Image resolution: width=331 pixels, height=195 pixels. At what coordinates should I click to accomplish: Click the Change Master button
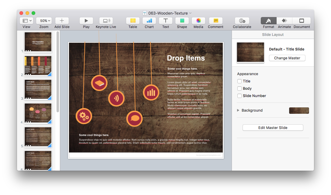(287, 58)
